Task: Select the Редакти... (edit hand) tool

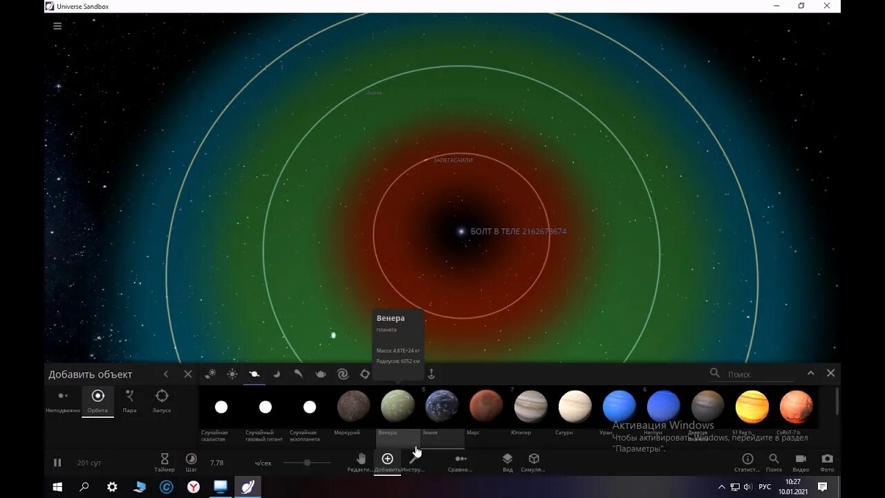Action: click(360, 462)
